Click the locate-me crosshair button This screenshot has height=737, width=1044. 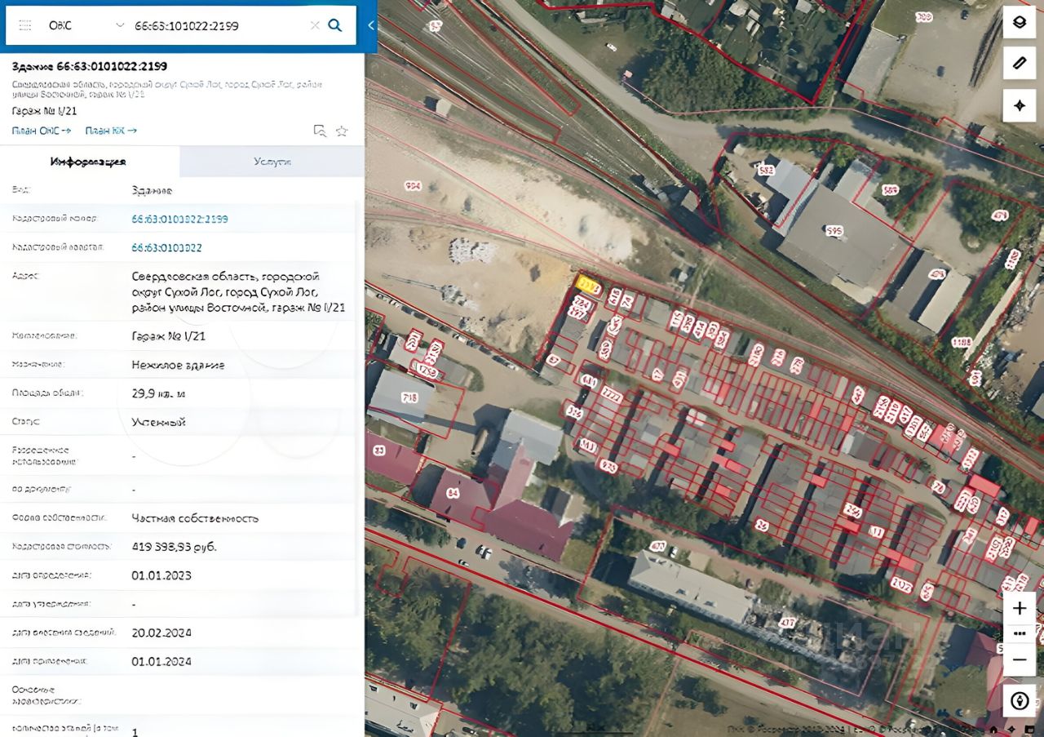coord(1019,105)
